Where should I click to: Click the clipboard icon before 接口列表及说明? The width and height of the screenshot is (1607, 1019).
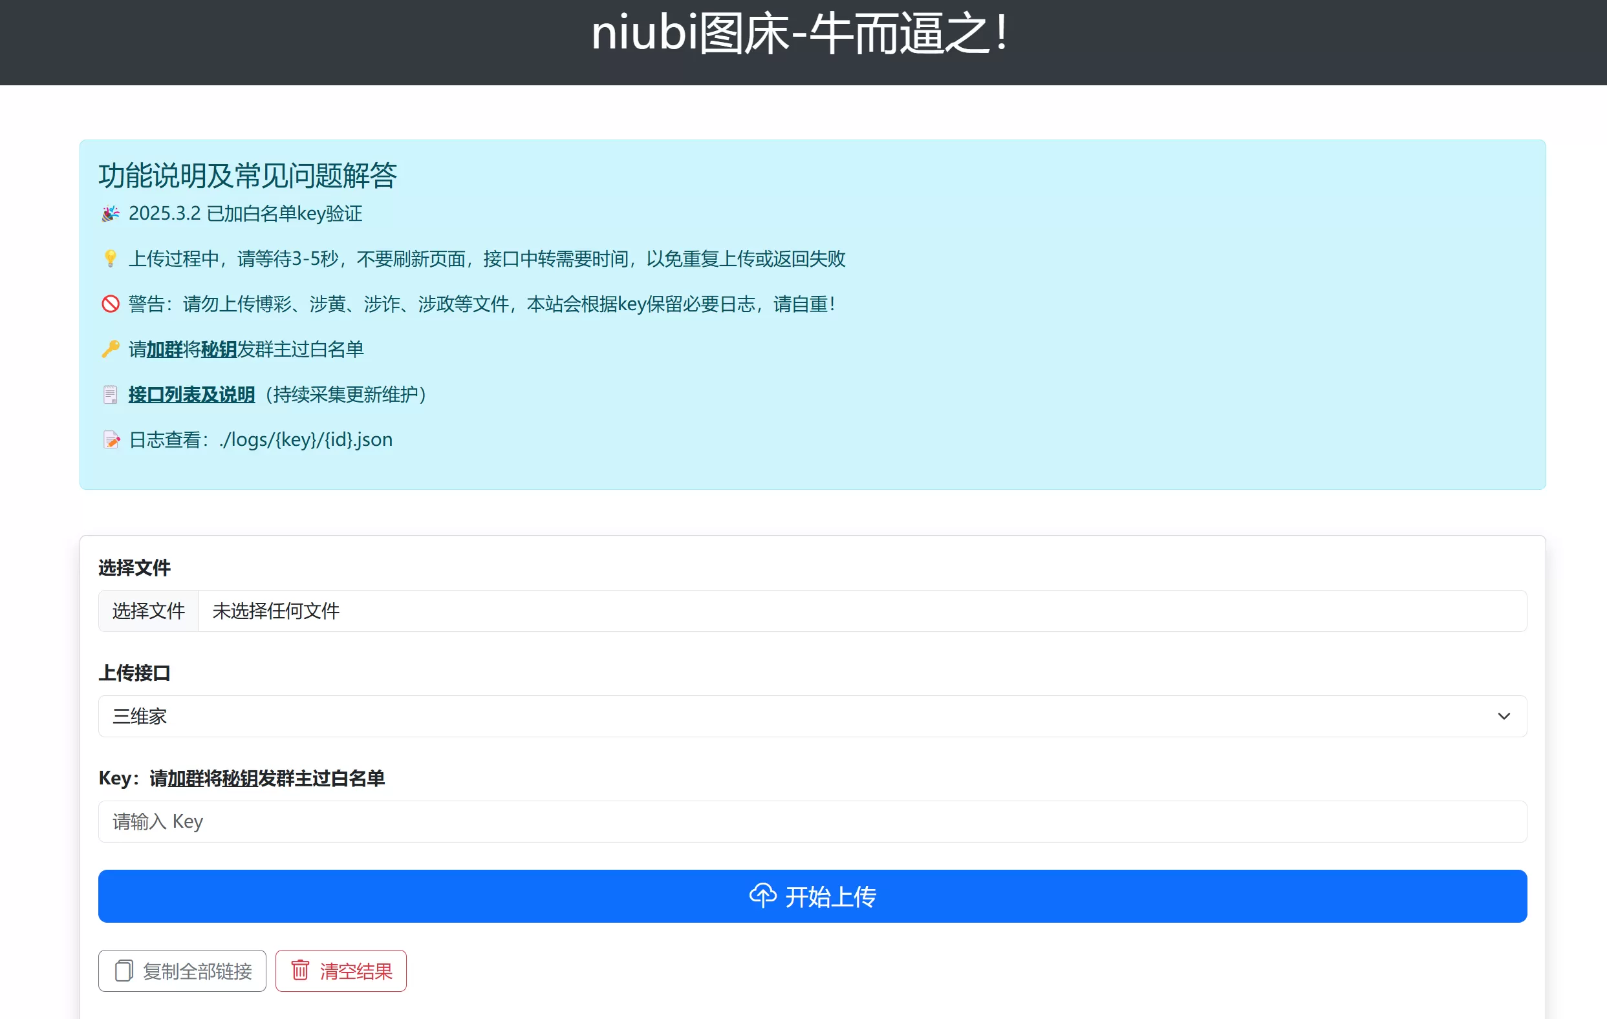(x=110, y=394)
